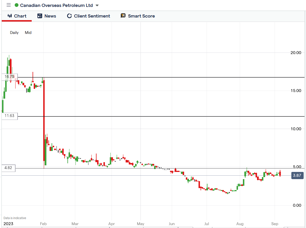The height and width of the screenshot is (228, 306).
Task: Click the 3.87 current price tag
Action: click(297, 175)
